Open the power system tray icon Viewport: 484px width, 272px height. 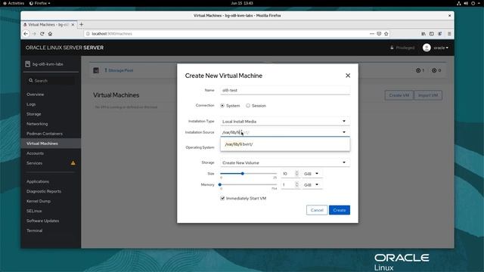click(473, 3)
